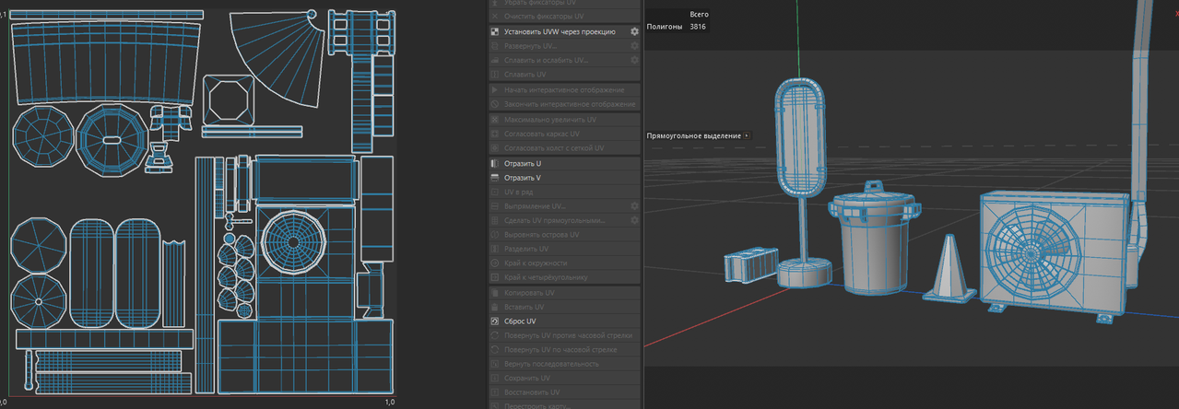Select Повернуть UV против часовой стрелки

pos(564,335)
